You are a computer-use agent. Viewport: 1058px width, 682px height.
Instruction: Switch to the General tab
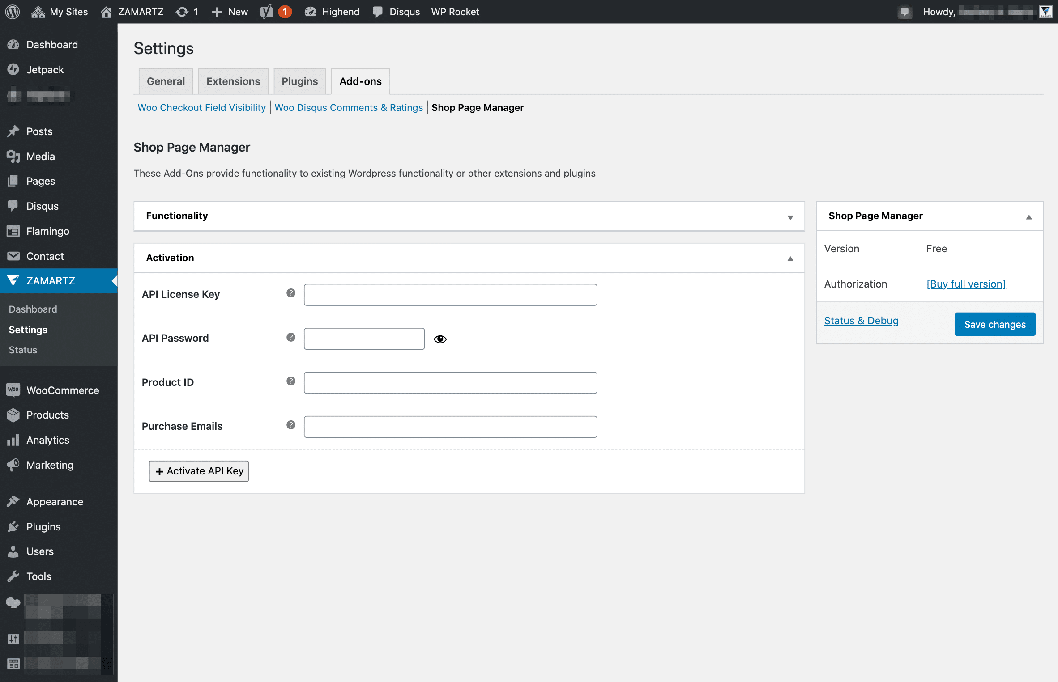[166, 81]
